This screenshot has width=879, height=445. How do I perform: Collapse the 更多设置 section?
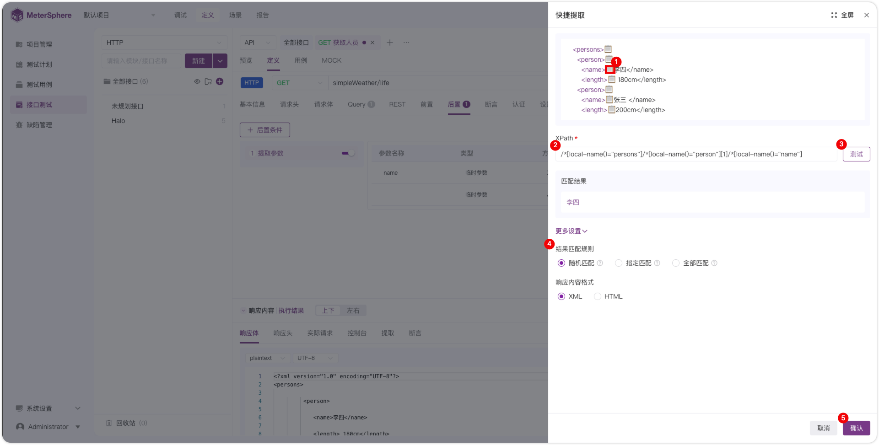(x=572, y=231)
